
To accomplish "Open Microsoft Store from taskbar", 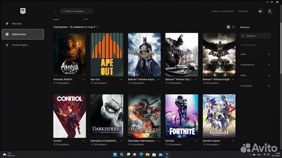I will click(154, 154).
